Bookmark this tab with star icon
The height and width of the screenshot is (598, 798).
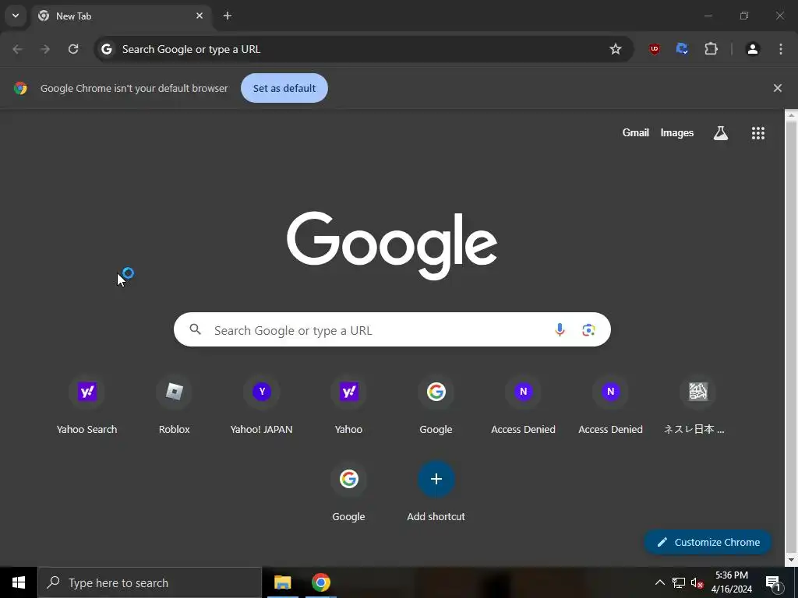coord(616,49)
